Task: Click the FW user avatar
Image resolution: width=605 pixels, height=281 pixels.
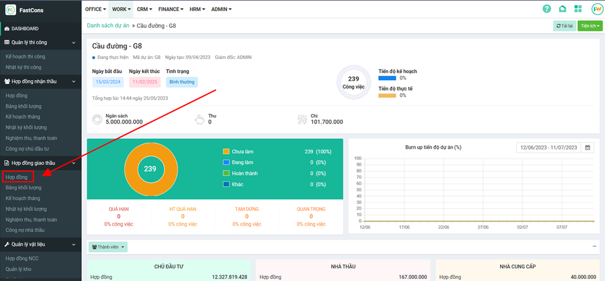Action: pyautogui.click(x=596, y=9)
